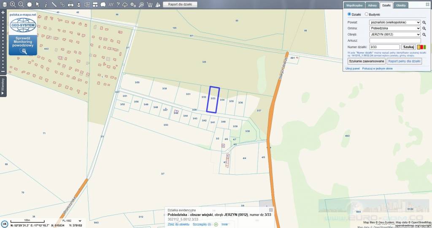Click the yellow highlight color swatch
Screen dimensions: 432x228
(418, 47)
